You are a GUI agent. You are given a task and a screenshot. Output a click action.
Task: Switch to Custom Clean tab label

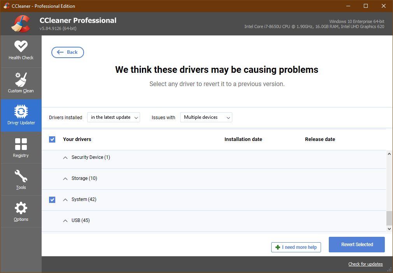click(x=21, y=91)
